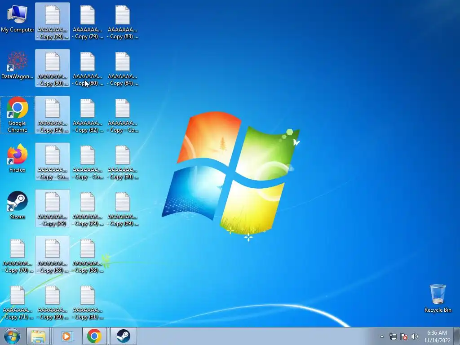The width and height of the screenshot is (460, 345).
Task: Click the unhighlighted Copy (80) file under the cursor
Action: click(x=88, y=69)
